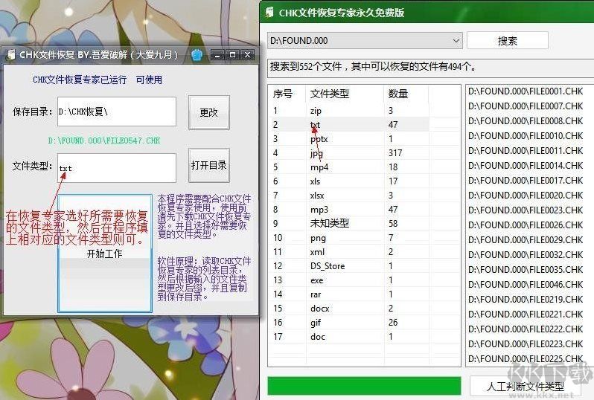Viewport: 594px width, 400px height.
Task: Click the 数量 column header
Action: point(398,94)
